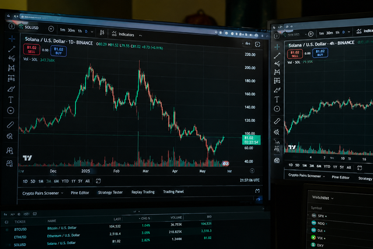The height and width of the screenshot is (249, 373).
Task: Open the pattern tools on left monitor
Action: point(11,68)
